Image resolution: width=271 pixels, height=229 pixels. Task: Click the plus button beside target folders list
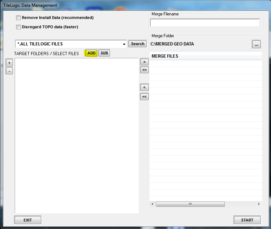[9, 63]
